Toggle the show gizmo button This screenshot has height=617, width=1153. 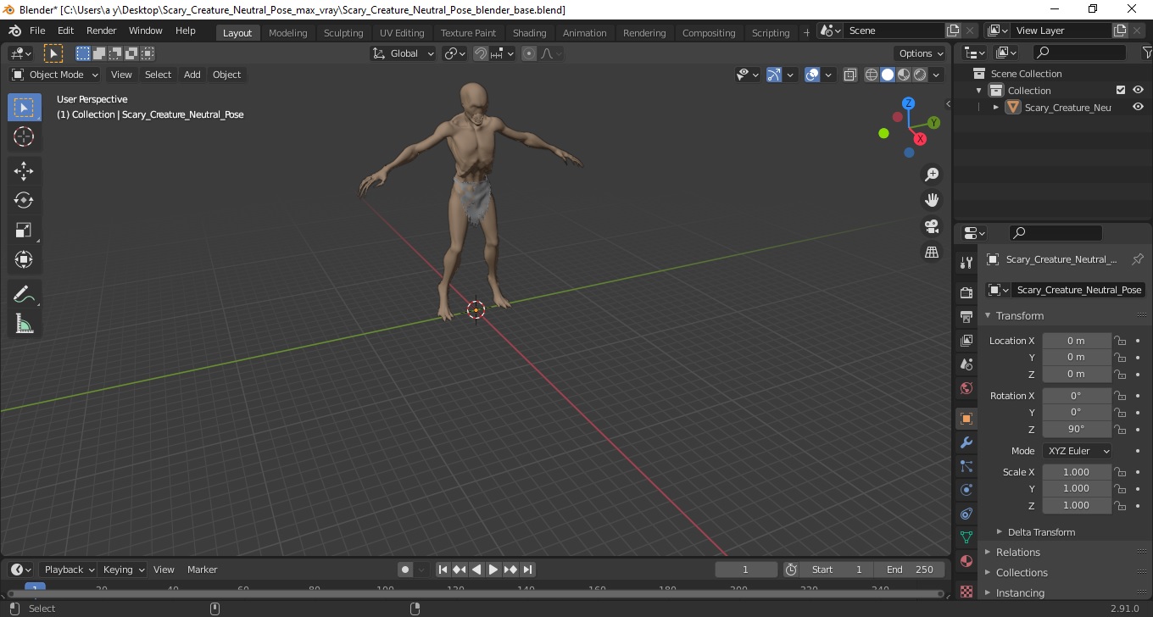[774, 75]
